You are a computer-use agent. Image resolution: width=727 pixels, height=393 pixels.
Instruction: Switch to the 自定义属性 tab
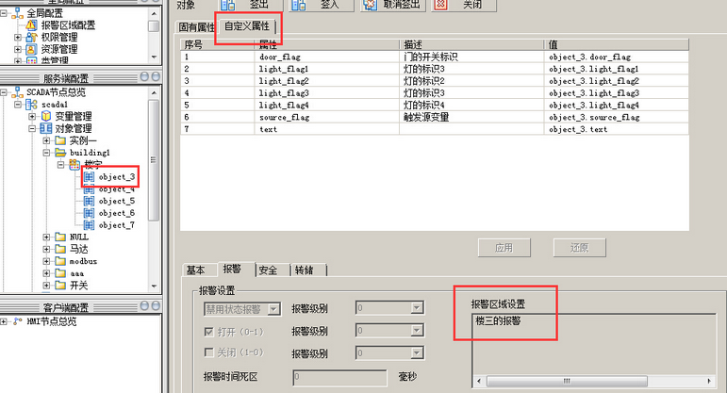pos(247,26)
